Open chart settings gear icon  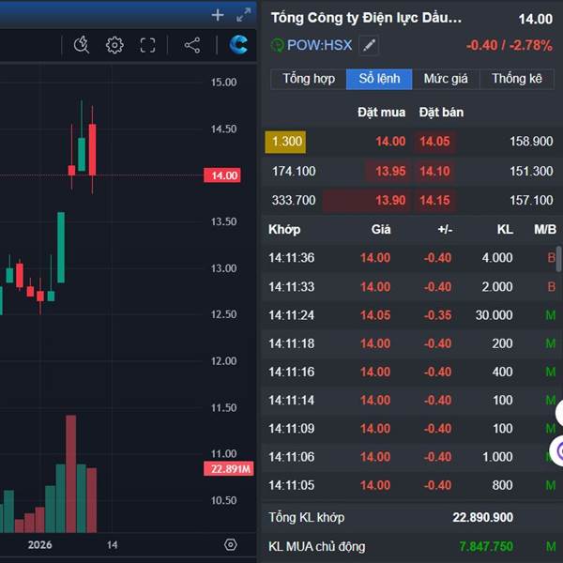pos(114,45)
